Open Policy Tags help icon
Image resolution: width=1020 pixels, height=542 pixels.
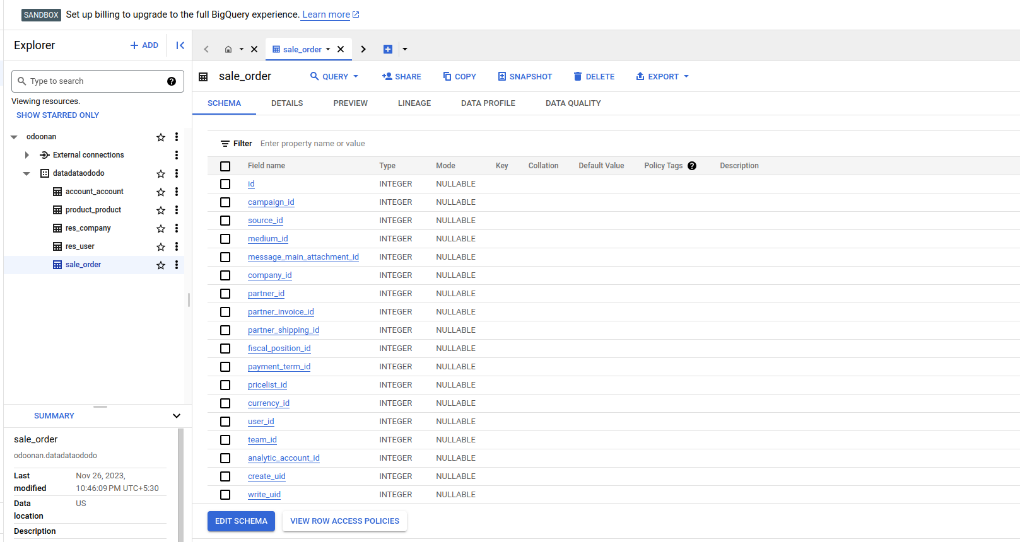(692, 166)
